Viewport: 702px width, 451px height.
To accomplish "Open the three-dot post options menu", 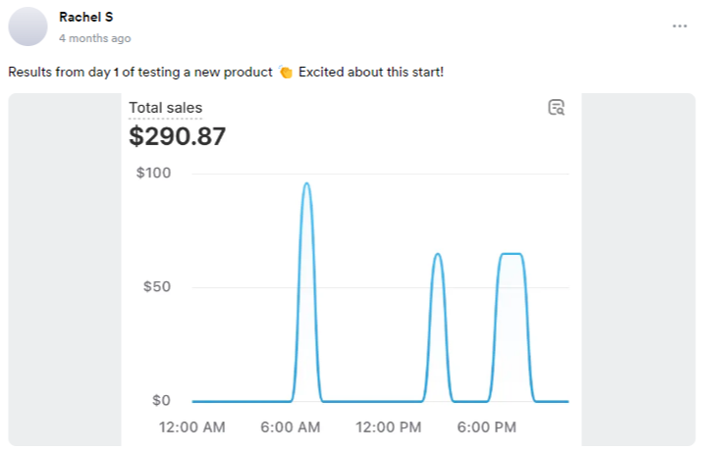I will [x=679, y=25].
